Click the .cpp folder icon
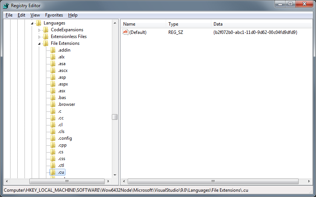The height and width of the screenshot is (197, 316). click(x=53, y=145)
